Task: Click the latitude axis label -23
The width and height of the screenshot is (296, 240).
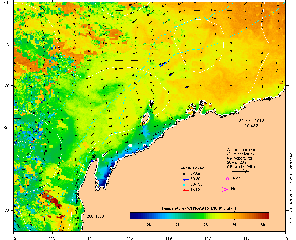Action: [x=6, y=210]
